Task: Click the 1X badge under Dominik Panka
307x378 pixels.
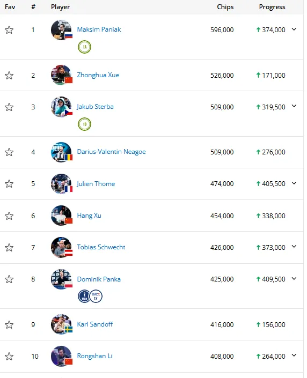Action: [x=96, y=296]
